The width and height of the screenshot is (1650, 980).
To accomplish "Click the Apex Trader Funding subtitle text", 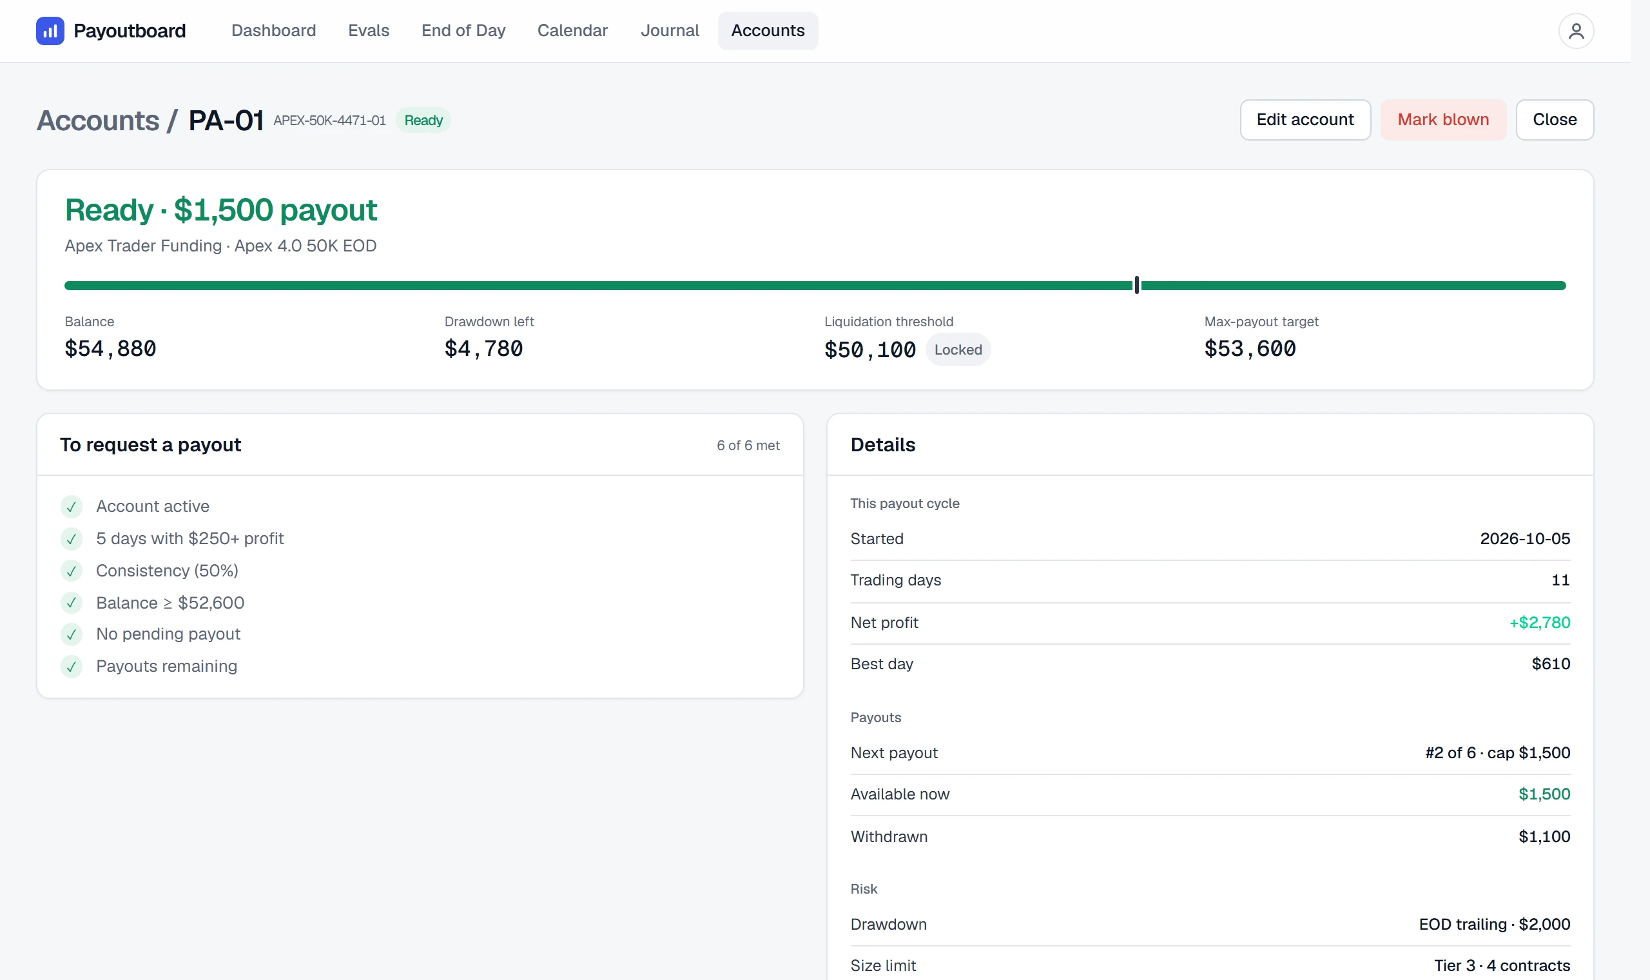I will click(220, 246).
